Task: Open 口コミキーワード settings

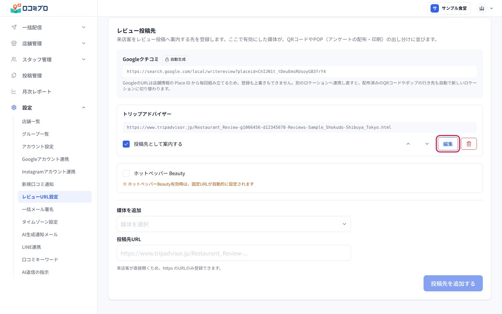Action: click(x=55, y=260)
